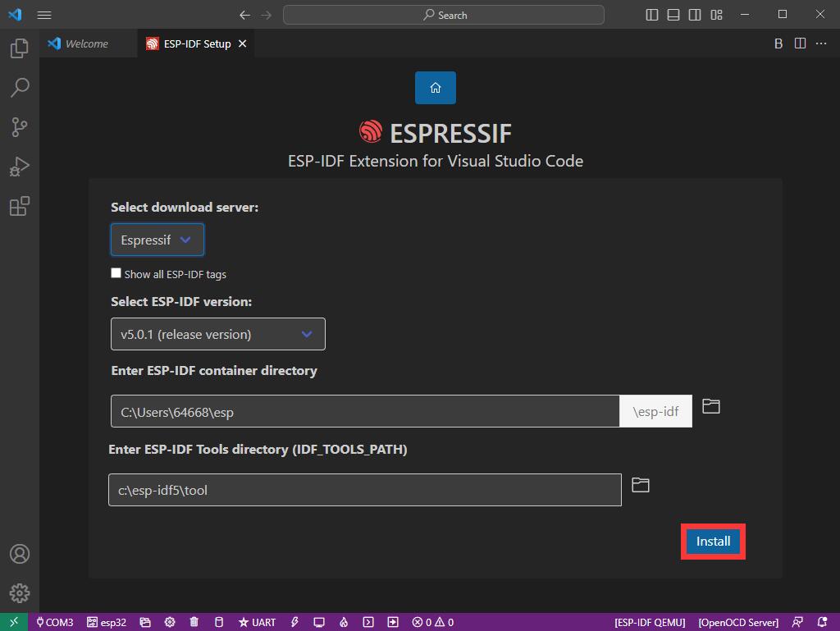840x631 pixels.
Task: Click the ESP-IDF container directory input field
Action: click(364, 412)
